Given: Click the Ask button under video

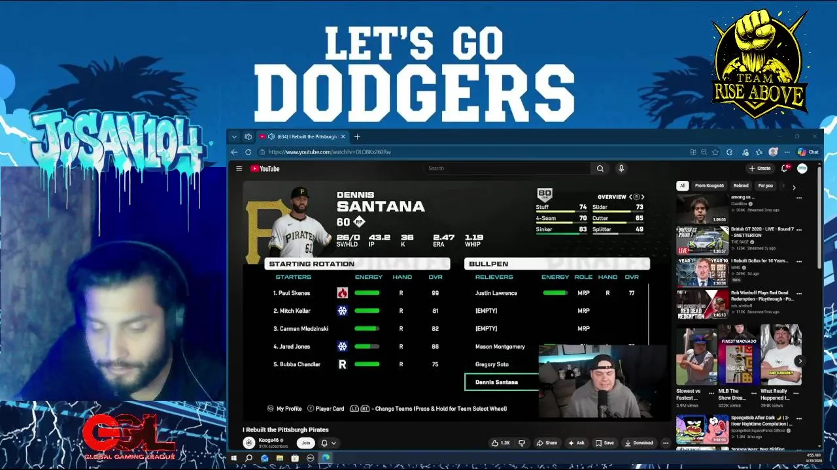Looking at the screenshot, I should click(576, 443).
